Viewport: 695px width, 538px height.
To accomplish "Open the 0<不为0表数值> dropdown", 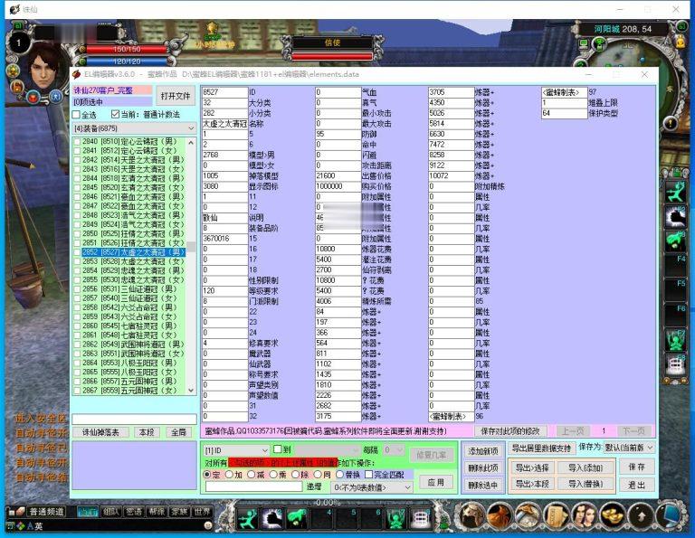I will click(x=372, y=487).
